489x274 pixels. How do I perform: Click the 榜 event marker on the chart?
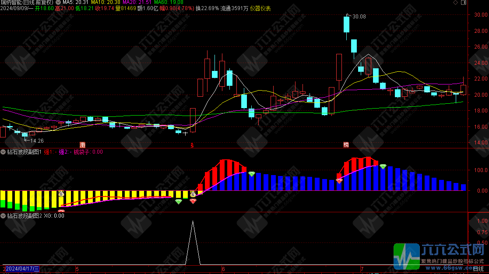pos(346,144)
